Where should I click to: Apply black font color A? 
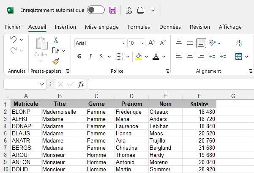pos(156,57)
